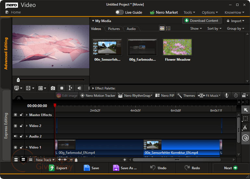
Task: Open the chapter clapperboard dropdown icon
Action: coord(245,95)
